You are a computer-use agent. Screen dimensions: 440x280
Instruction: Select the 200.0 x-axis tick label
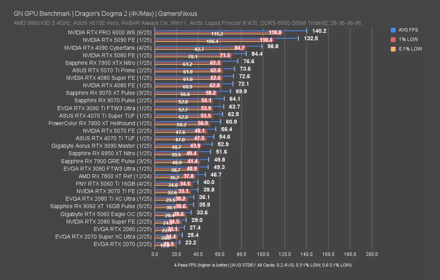tap(371, 254)
